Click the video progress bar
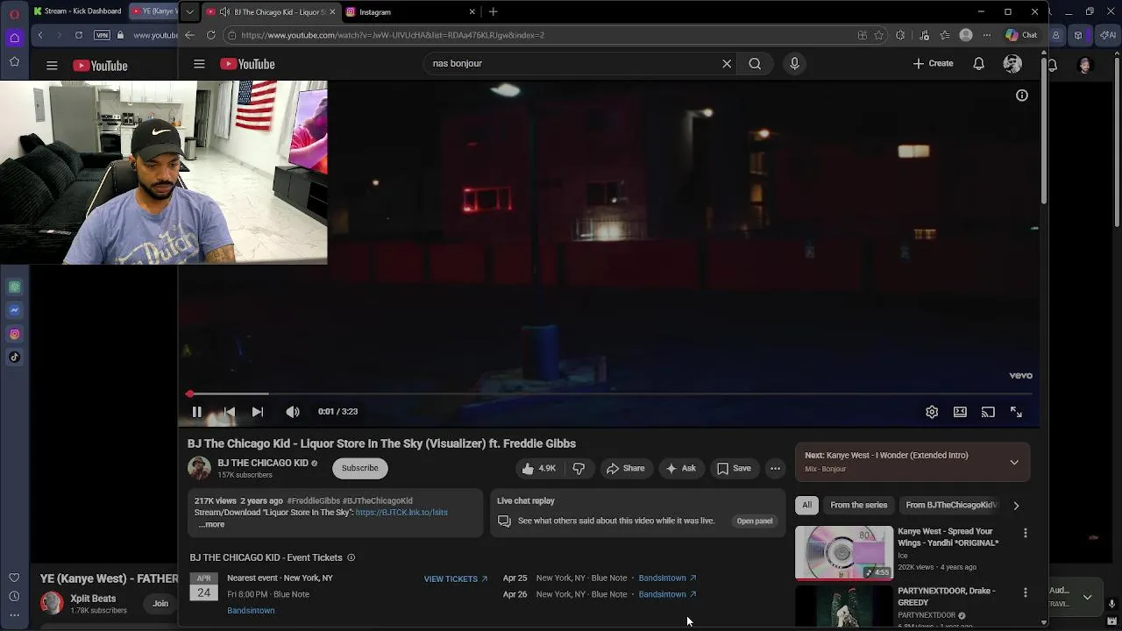 point(612,394)
